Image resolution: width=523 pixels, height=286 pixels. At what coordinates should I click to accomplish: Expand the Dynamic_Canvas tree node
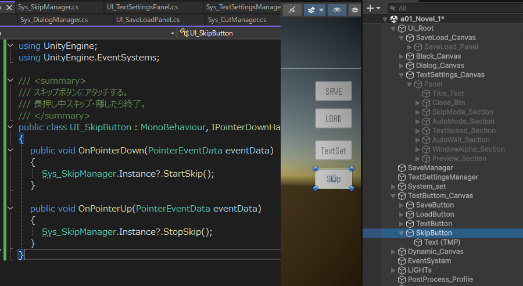393,252
